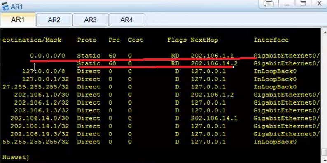Minimize the AR1 window
This screenshot has width=327, height=163.
(287, 4)
